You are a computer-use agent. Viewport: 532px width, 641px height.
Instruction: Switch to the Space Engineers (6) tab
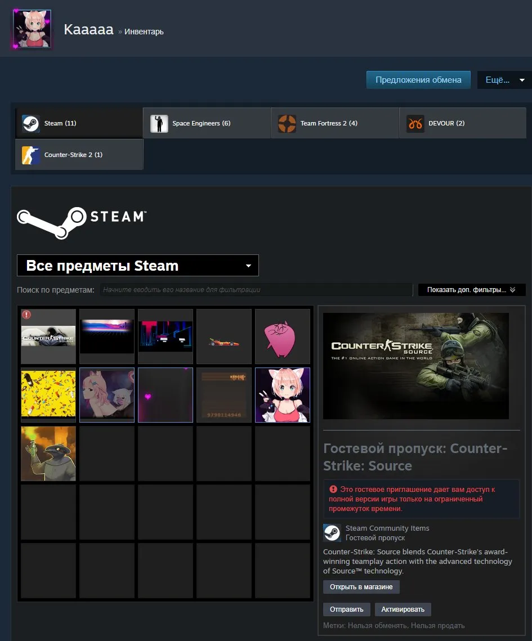pyautogui.click(x=207, y=123)
